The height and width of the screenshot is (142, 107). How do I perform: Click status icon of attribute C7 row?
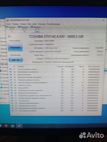(13, 111)
